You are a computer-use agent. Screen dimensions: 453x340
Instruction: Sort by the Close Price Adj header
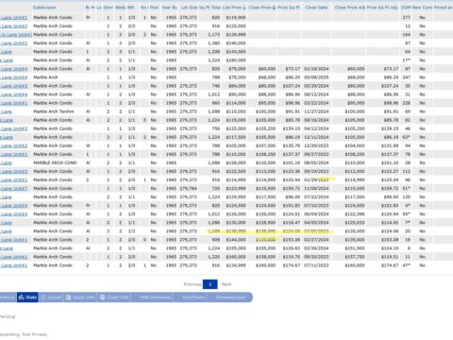click(350, 8)
